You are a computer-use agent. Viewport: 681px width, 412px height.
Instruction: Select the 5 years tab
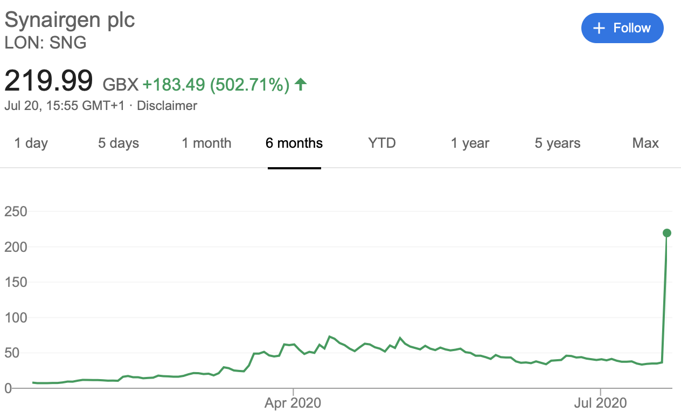pos(558,143)
